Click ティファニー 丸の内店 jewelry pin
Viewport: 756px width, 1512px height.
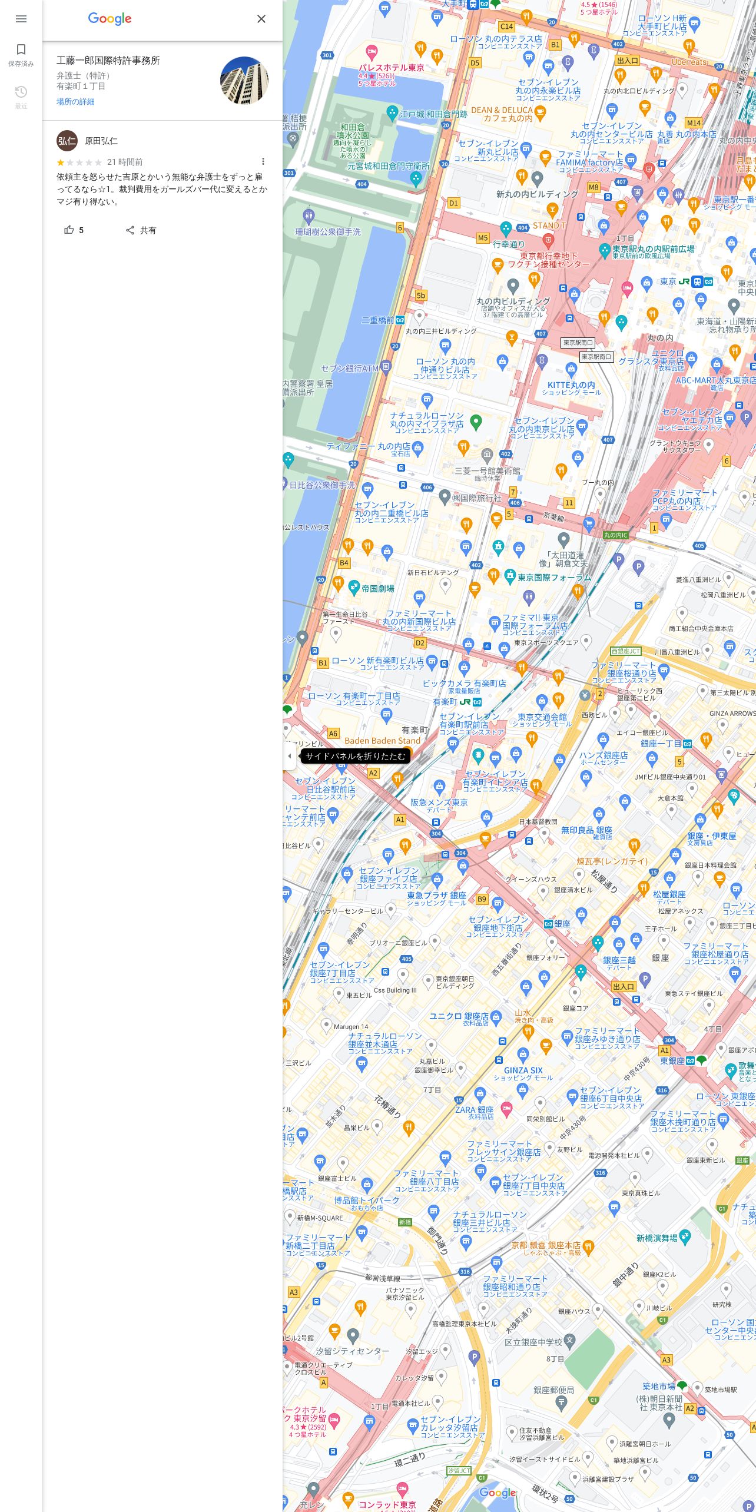418,449
